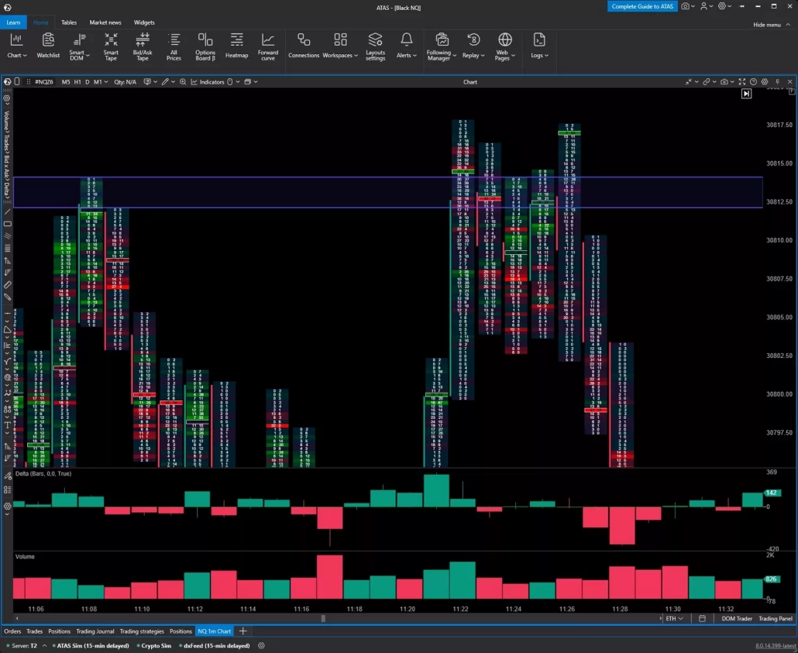Image resolution: width=798 pixels, height=653 pixels.
Task: Open the Forward curve tool
Action: (268, 46)
